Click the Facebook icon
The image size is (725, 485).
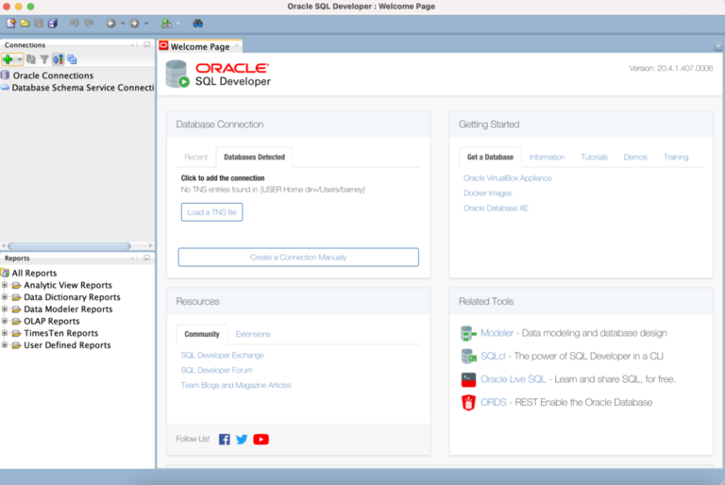pos(225,439)
